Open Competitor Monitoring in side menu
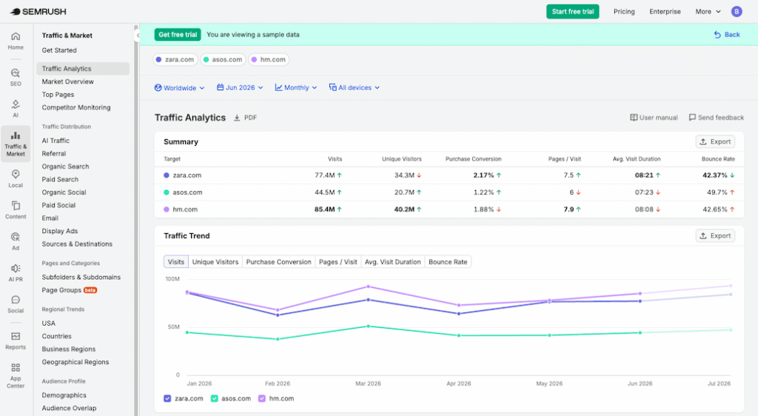The height and width of the screenshot is (416, 758). [76, 107]
